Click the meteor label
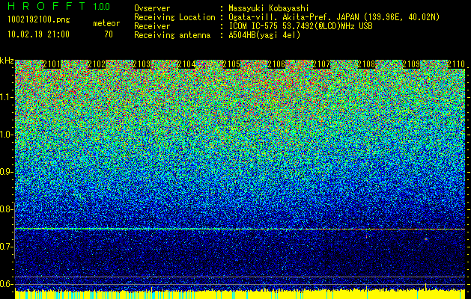471x299 pixels. click(106, 23)
